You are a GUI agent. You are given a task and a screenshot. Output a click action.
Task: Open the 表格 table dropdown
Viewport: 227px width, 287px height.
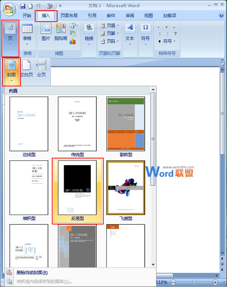pyautogui.click(x=27, y=35)
